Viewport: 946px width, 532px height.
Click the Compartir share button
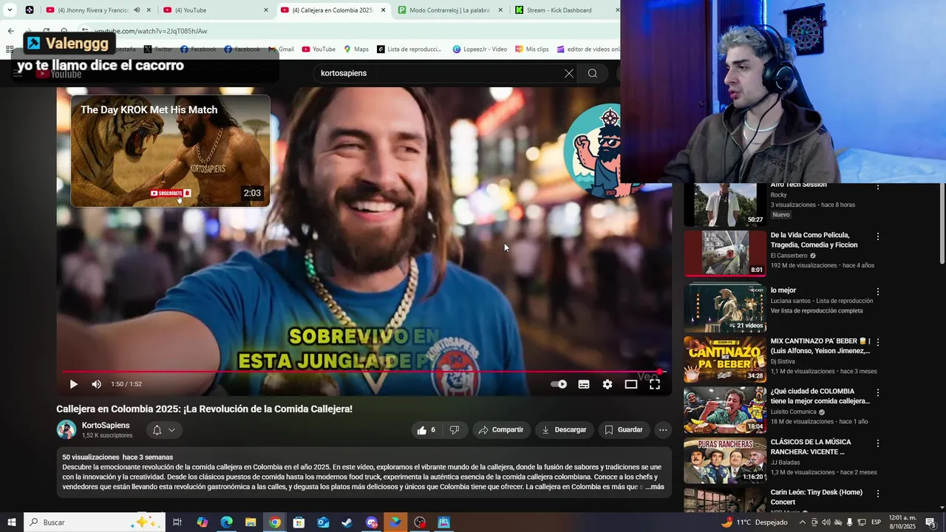[501, 430]
